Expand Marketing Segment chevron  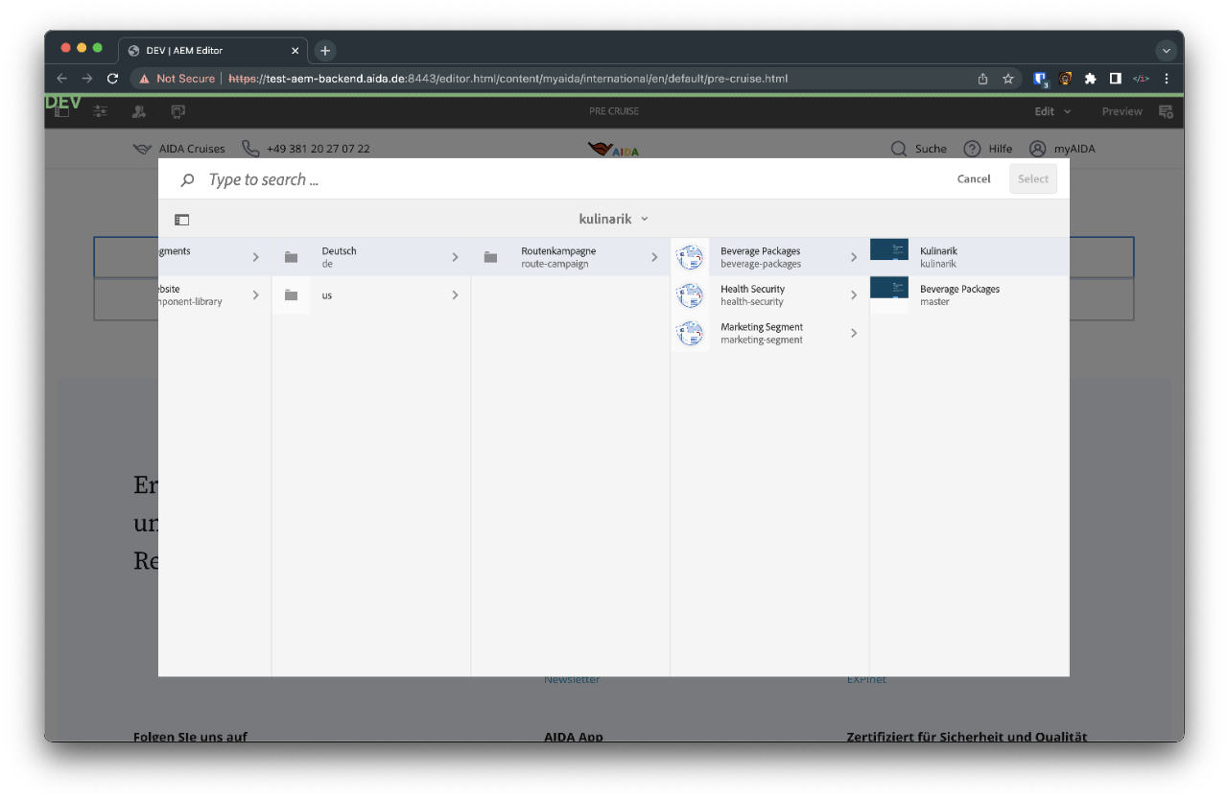click(854, 334)
